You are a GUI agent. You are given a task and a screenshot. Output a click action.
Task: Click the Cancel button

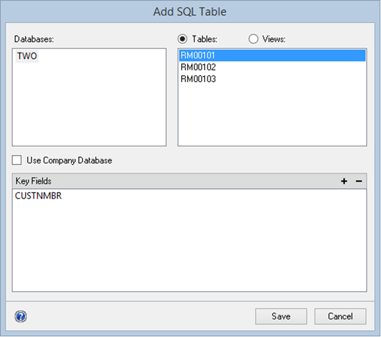point(340,316)
